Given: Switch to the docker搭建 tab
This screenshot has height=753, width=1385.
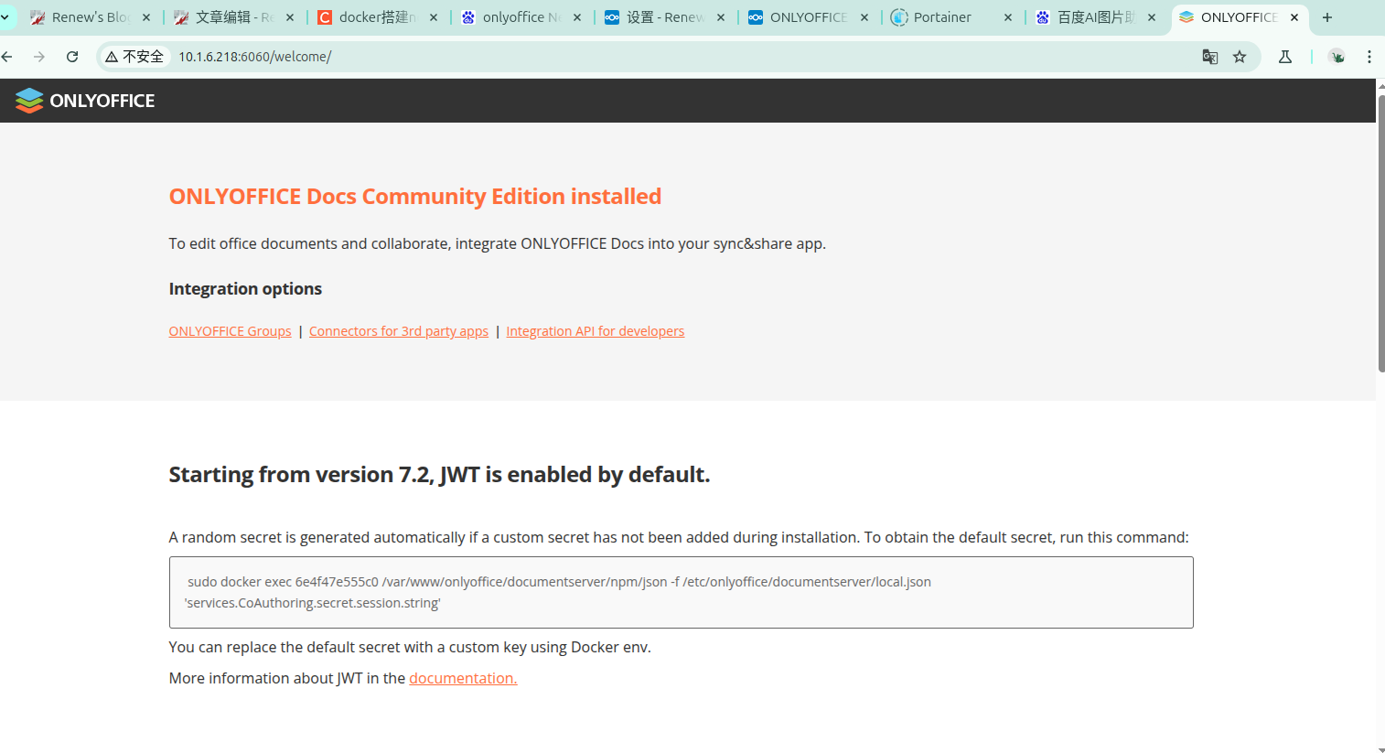Looking at the screenshot, I should click(x=378, y=17).
